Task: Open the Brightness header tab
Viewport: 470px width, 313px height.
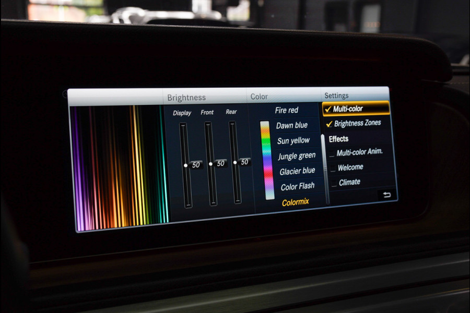Action: pos(186,98)
